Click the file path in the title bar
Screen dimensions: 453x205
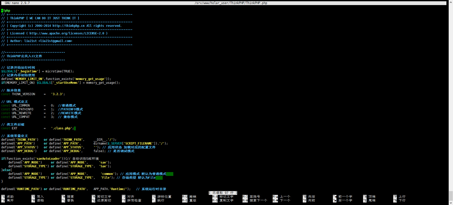231,3
